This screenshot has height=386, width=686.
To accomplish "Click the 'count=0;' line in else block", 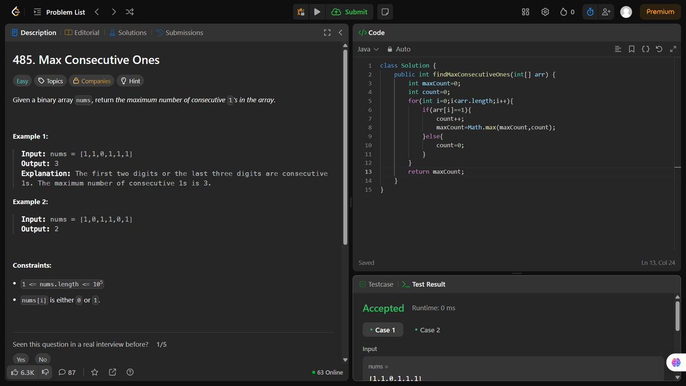I will 450,145.
